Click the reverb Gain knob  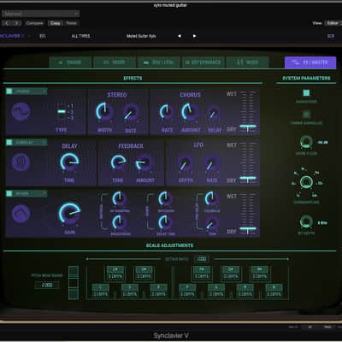coord(69,214)
